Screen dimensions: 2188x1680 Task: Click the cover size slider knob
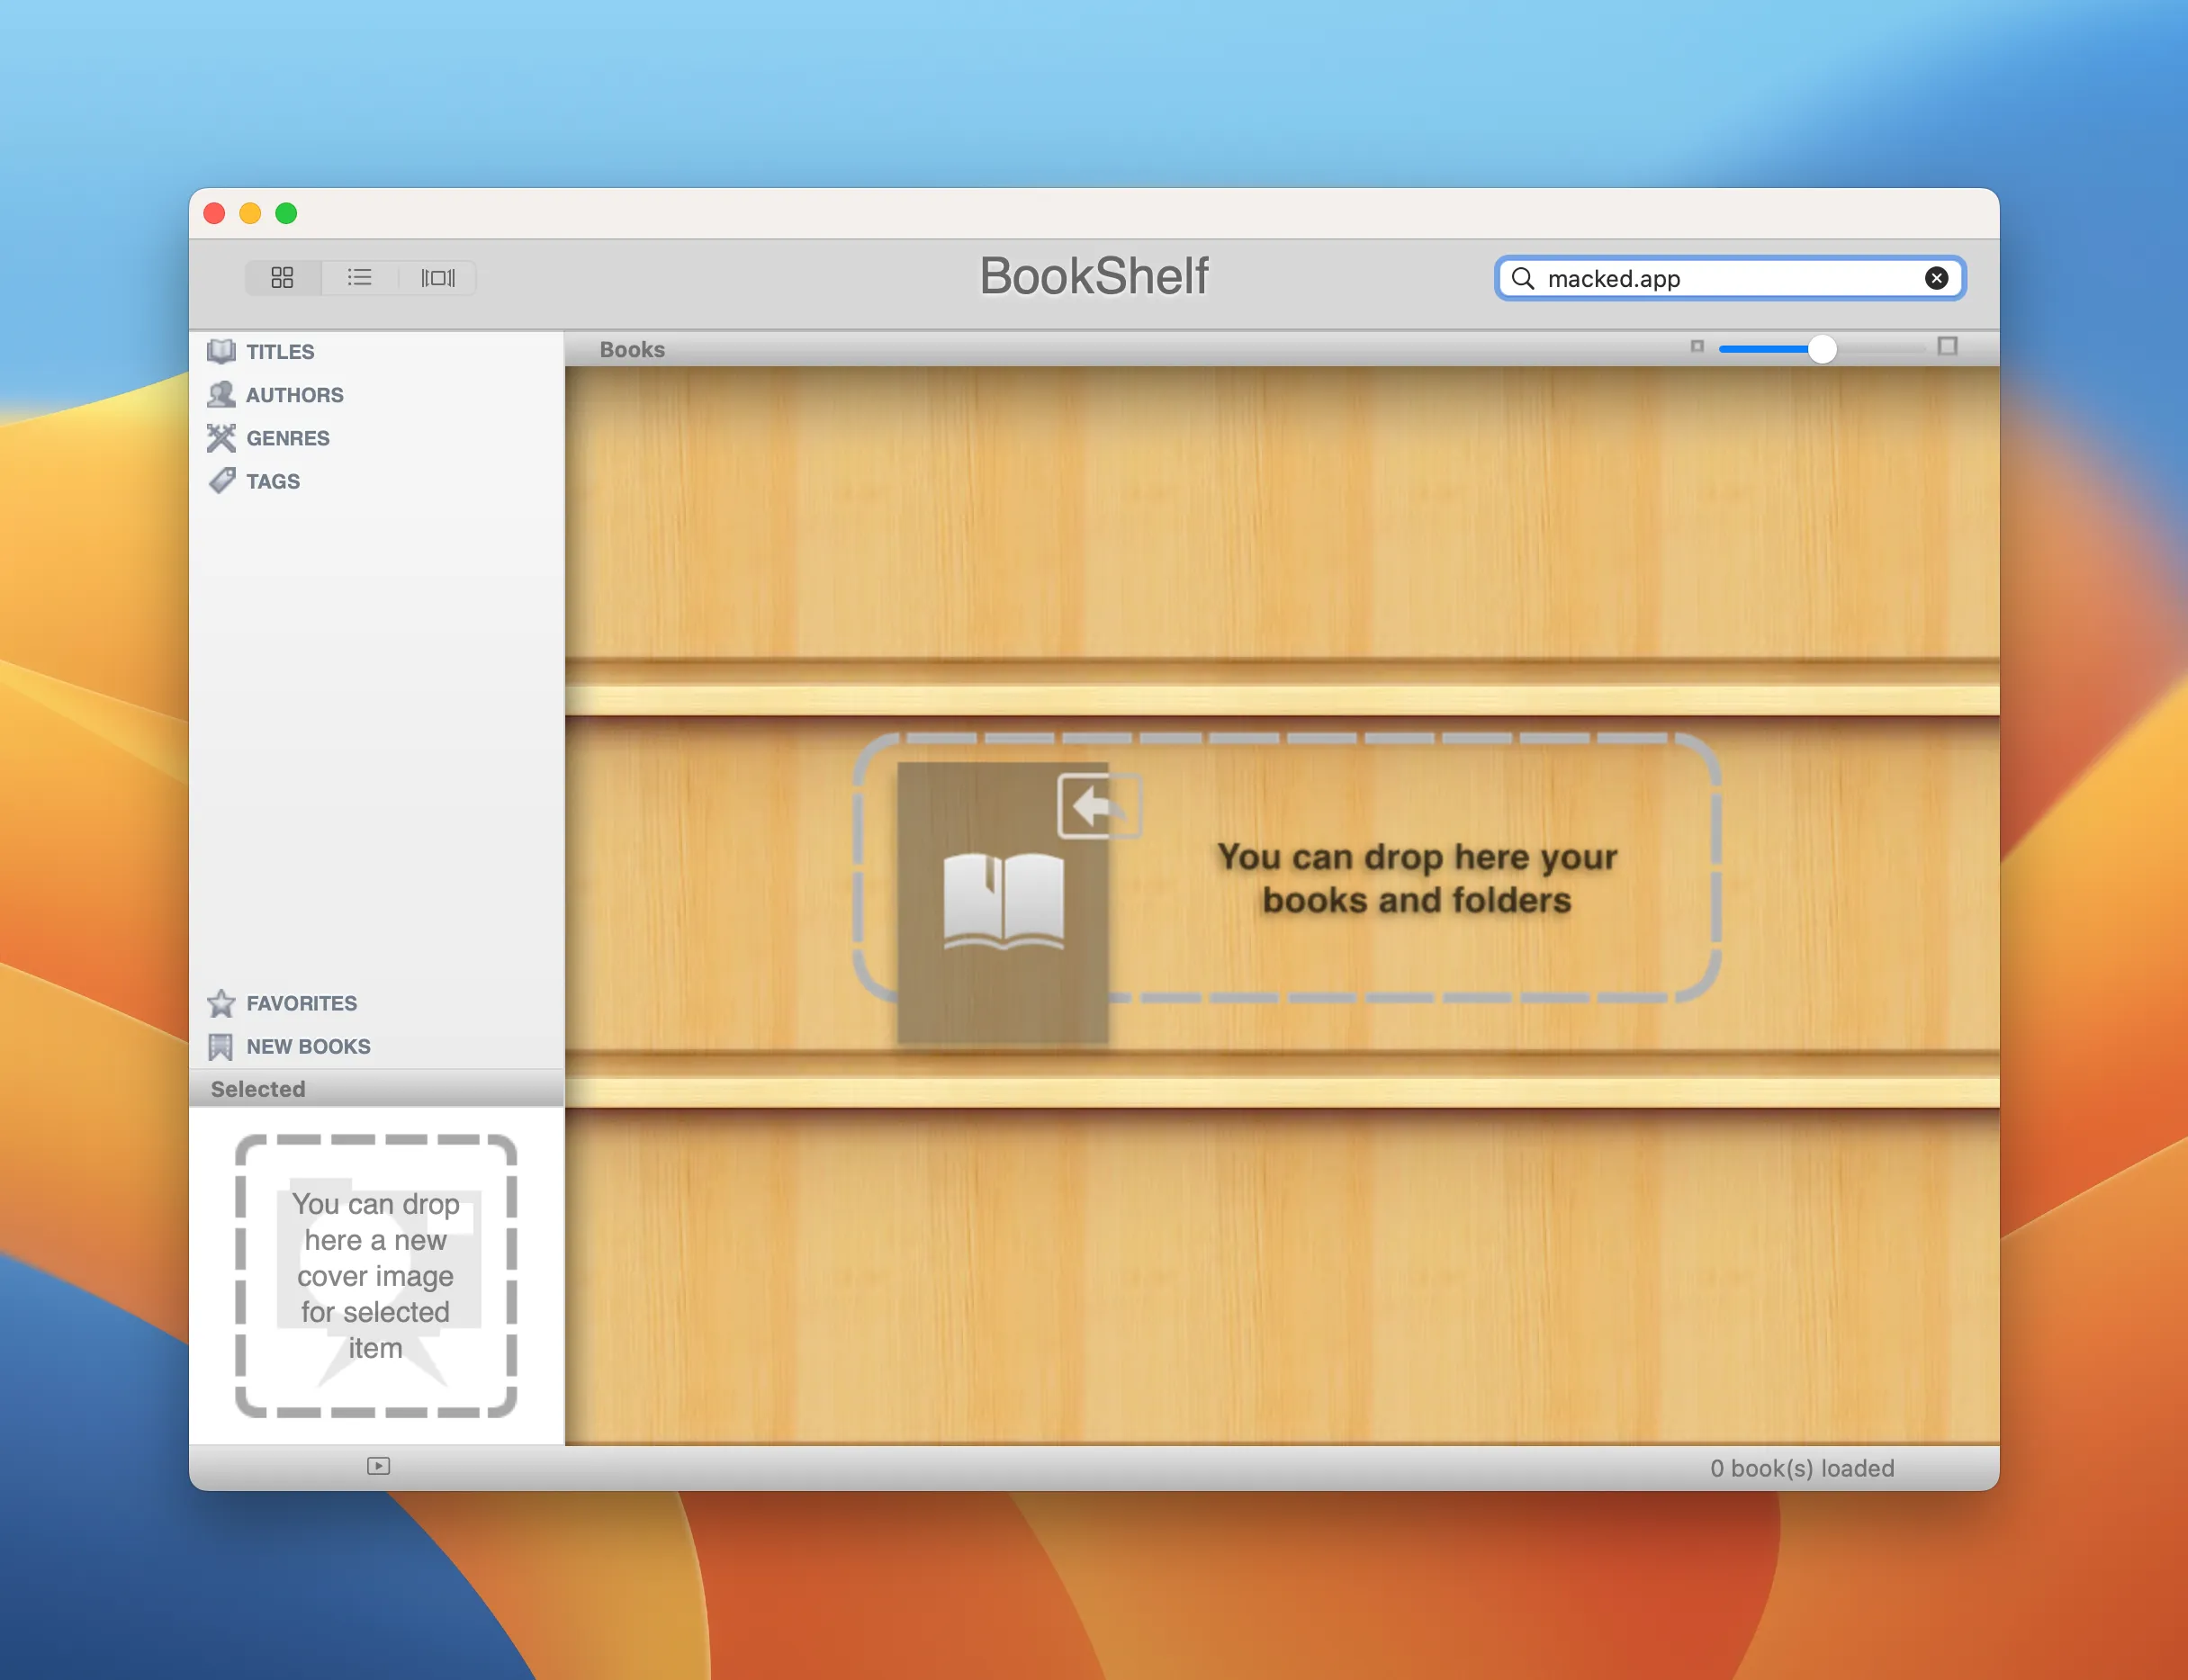tap(1822, 348)
